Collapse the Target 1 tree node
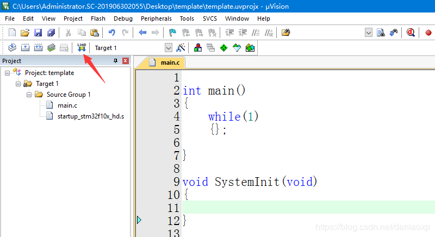The width and height of the screenshot is (435, 237). (18, 84)
